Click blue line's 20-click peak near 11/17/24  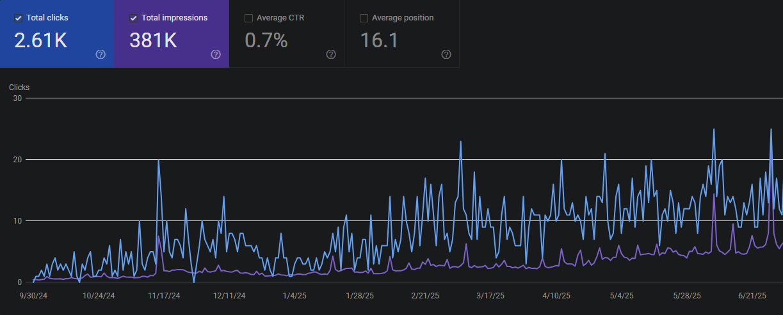(158, 160)
